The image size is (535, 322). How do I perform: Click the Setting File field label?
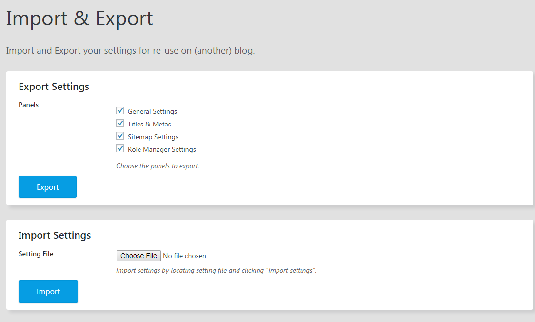pos(36,254)
